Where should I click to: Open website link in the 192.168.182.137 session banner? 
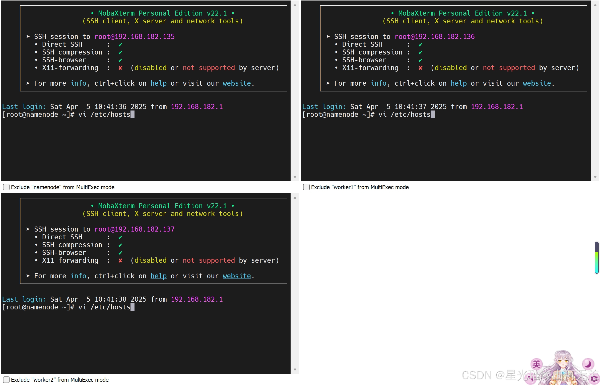237,276
